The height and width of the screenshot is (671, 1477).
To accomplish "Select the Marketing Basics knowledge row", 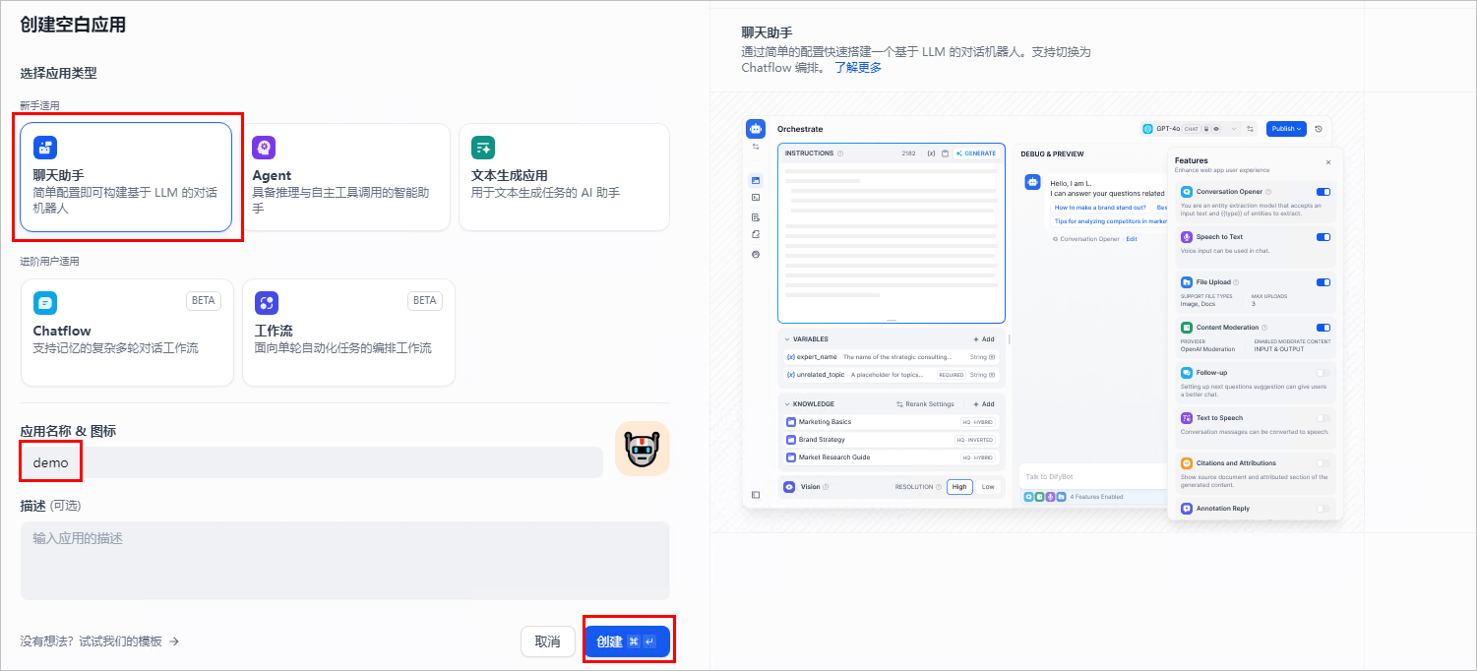I will (892, 422).
